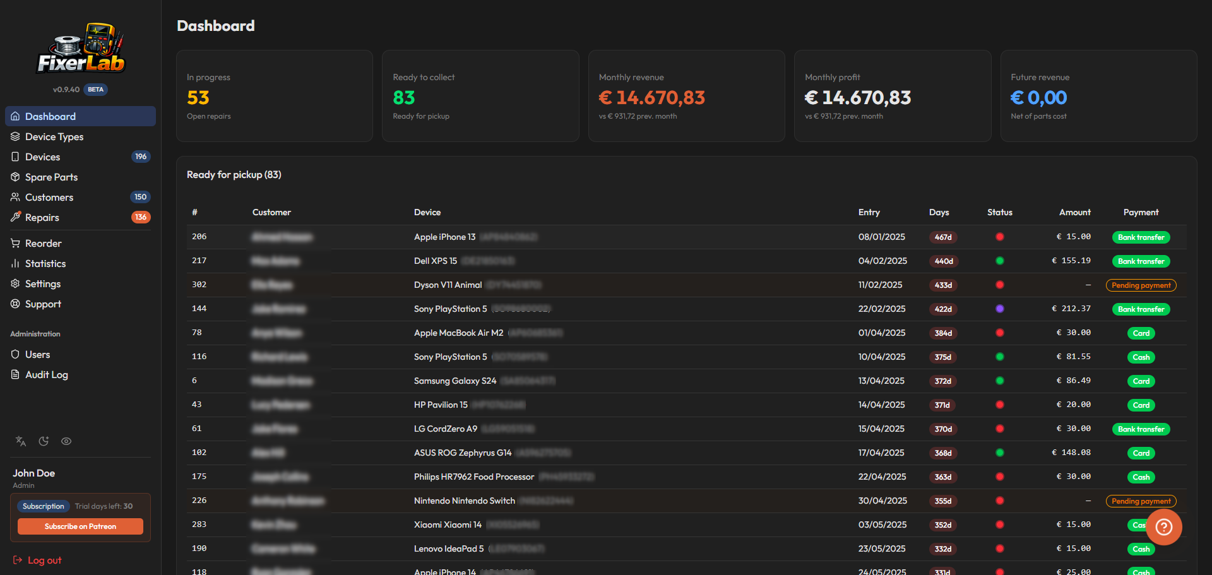Click the purple status dot in row 144
Viewport: 1212px width, 575px height.
click(x=1000, y=309)
